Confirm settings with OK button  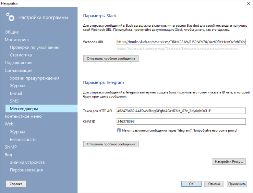(x=191, y=184)
